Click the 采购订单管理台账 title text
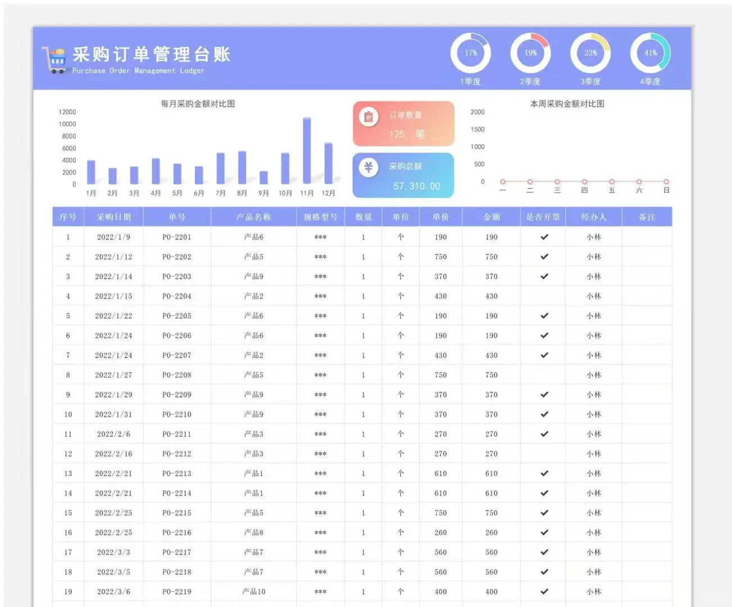Image resolution: width=732 pixels, height=607 pixels. [x=151, y=55]
